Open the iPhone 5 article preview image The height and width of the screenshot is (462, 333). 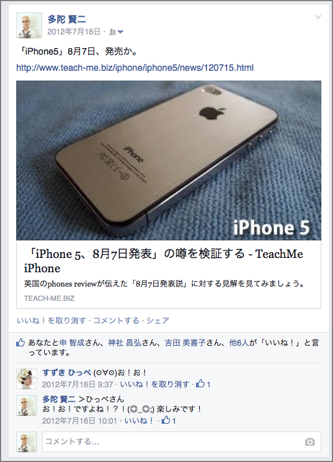pyautogui.click(x=169, y=160)
